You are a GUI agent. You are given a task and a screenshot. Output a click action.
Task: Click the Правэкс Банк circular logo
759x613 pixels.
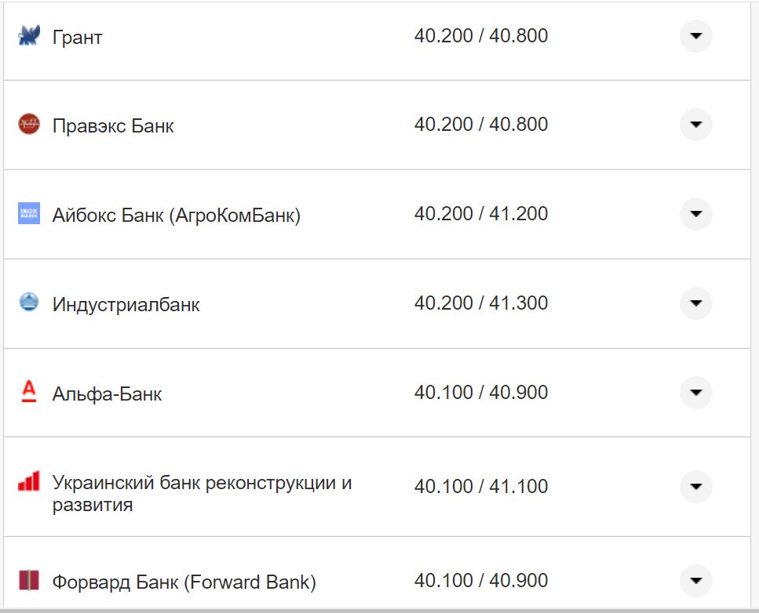pos(27,125)
